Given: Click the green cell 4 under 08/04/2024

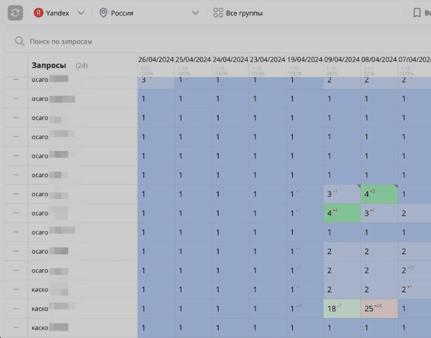Looking at the screenshot, I should [x=379, y=194].
